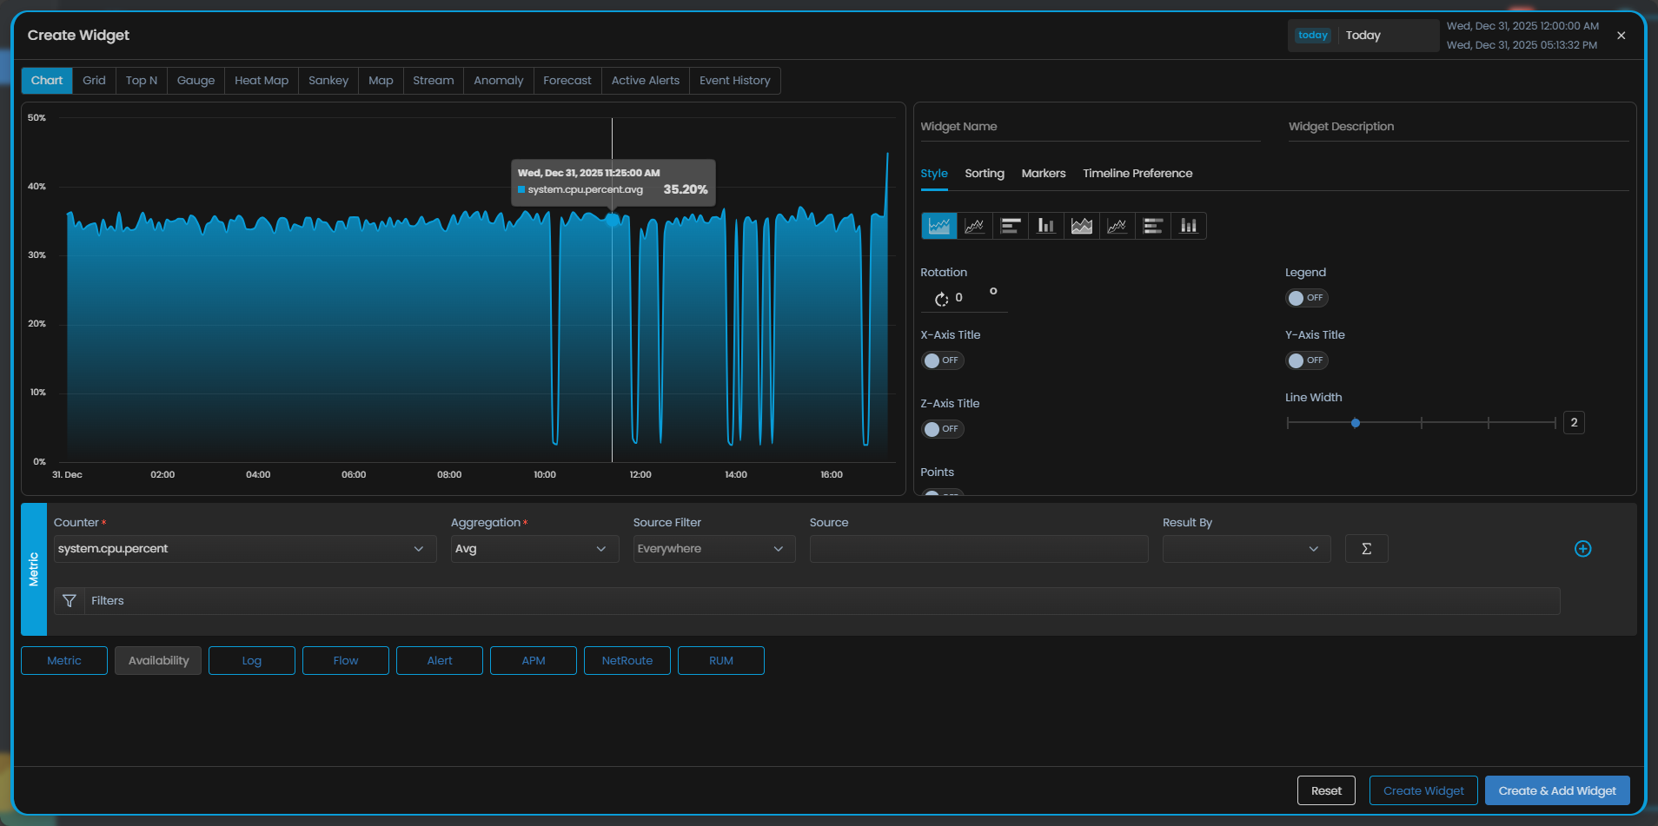This screenshot has height=826, width=1658.
Task: Open the Counter dropdown
Action: (x=244, y=549)
